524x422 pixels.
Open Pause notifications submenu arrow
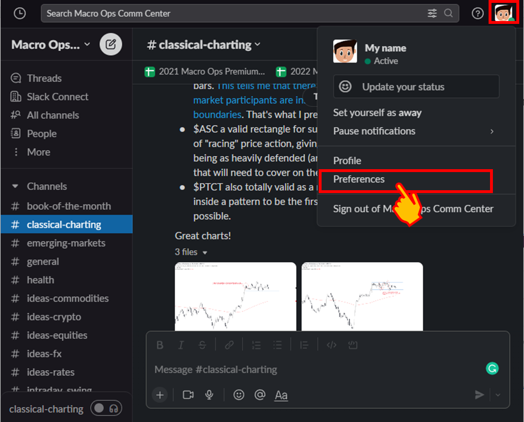click(491, 131)
